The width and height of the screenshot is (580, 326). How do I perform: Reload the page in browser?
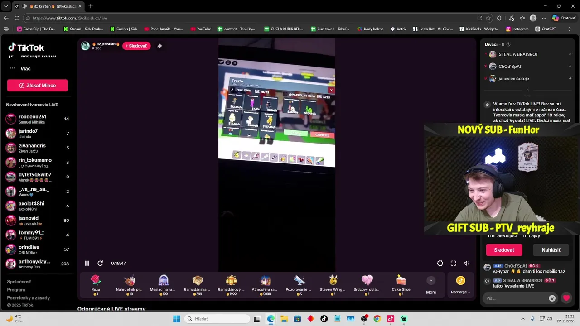click(x=17, y=18)
